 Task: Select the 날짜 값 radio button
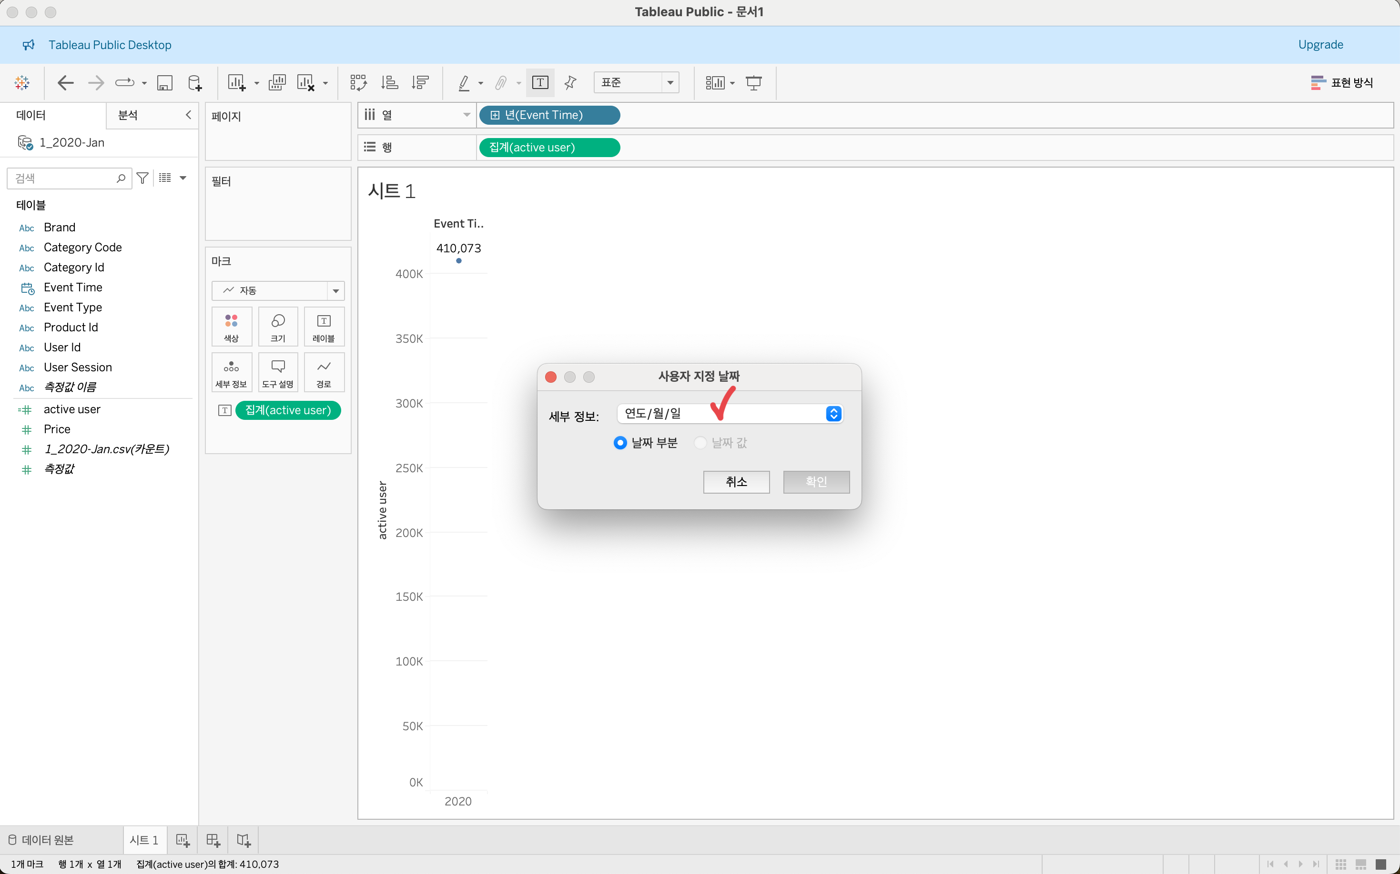[700, 443]
